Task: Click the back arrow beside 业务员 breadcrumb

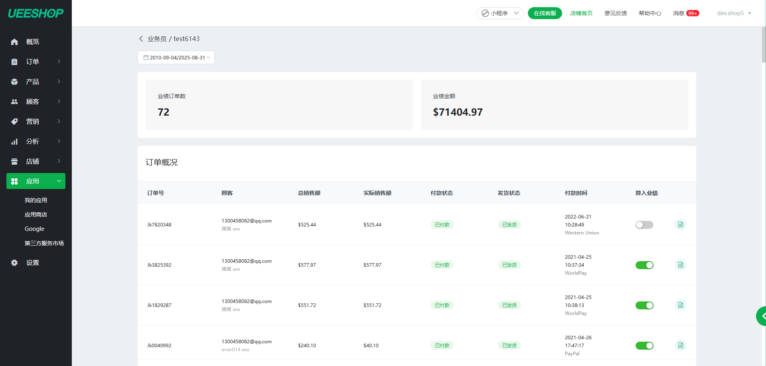Action: (x=141, y=39)
